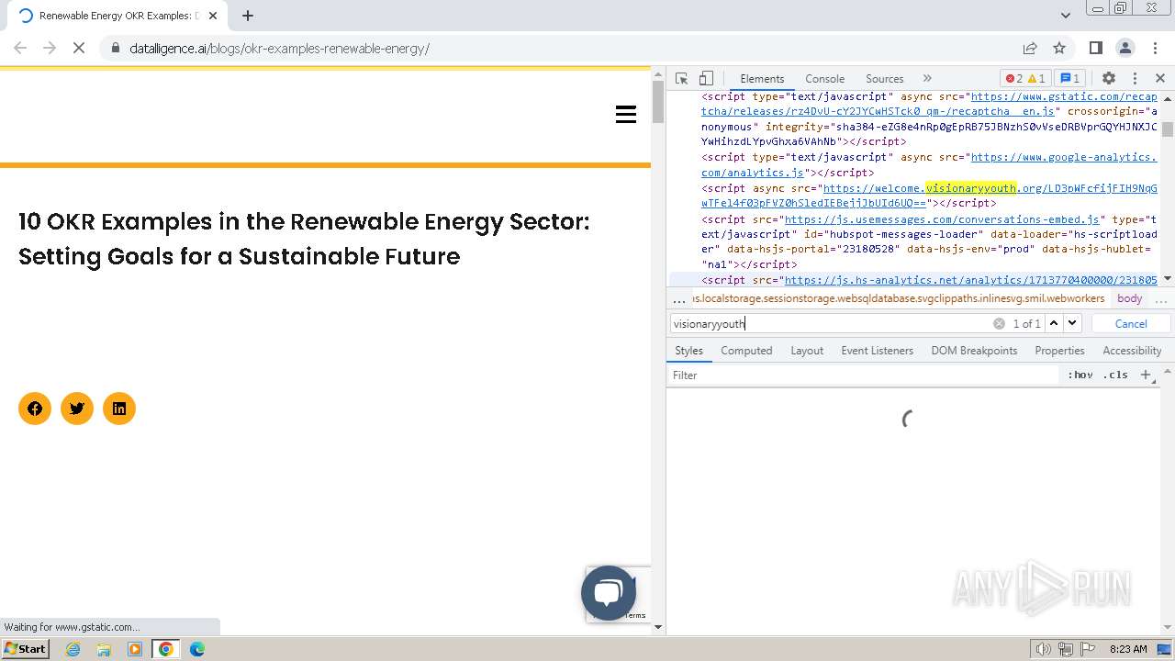
Task: Go to previous search result
Action: 1054,323
